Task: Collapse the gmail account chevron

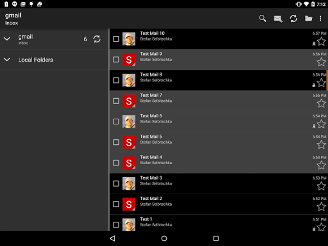Action: 7,39
